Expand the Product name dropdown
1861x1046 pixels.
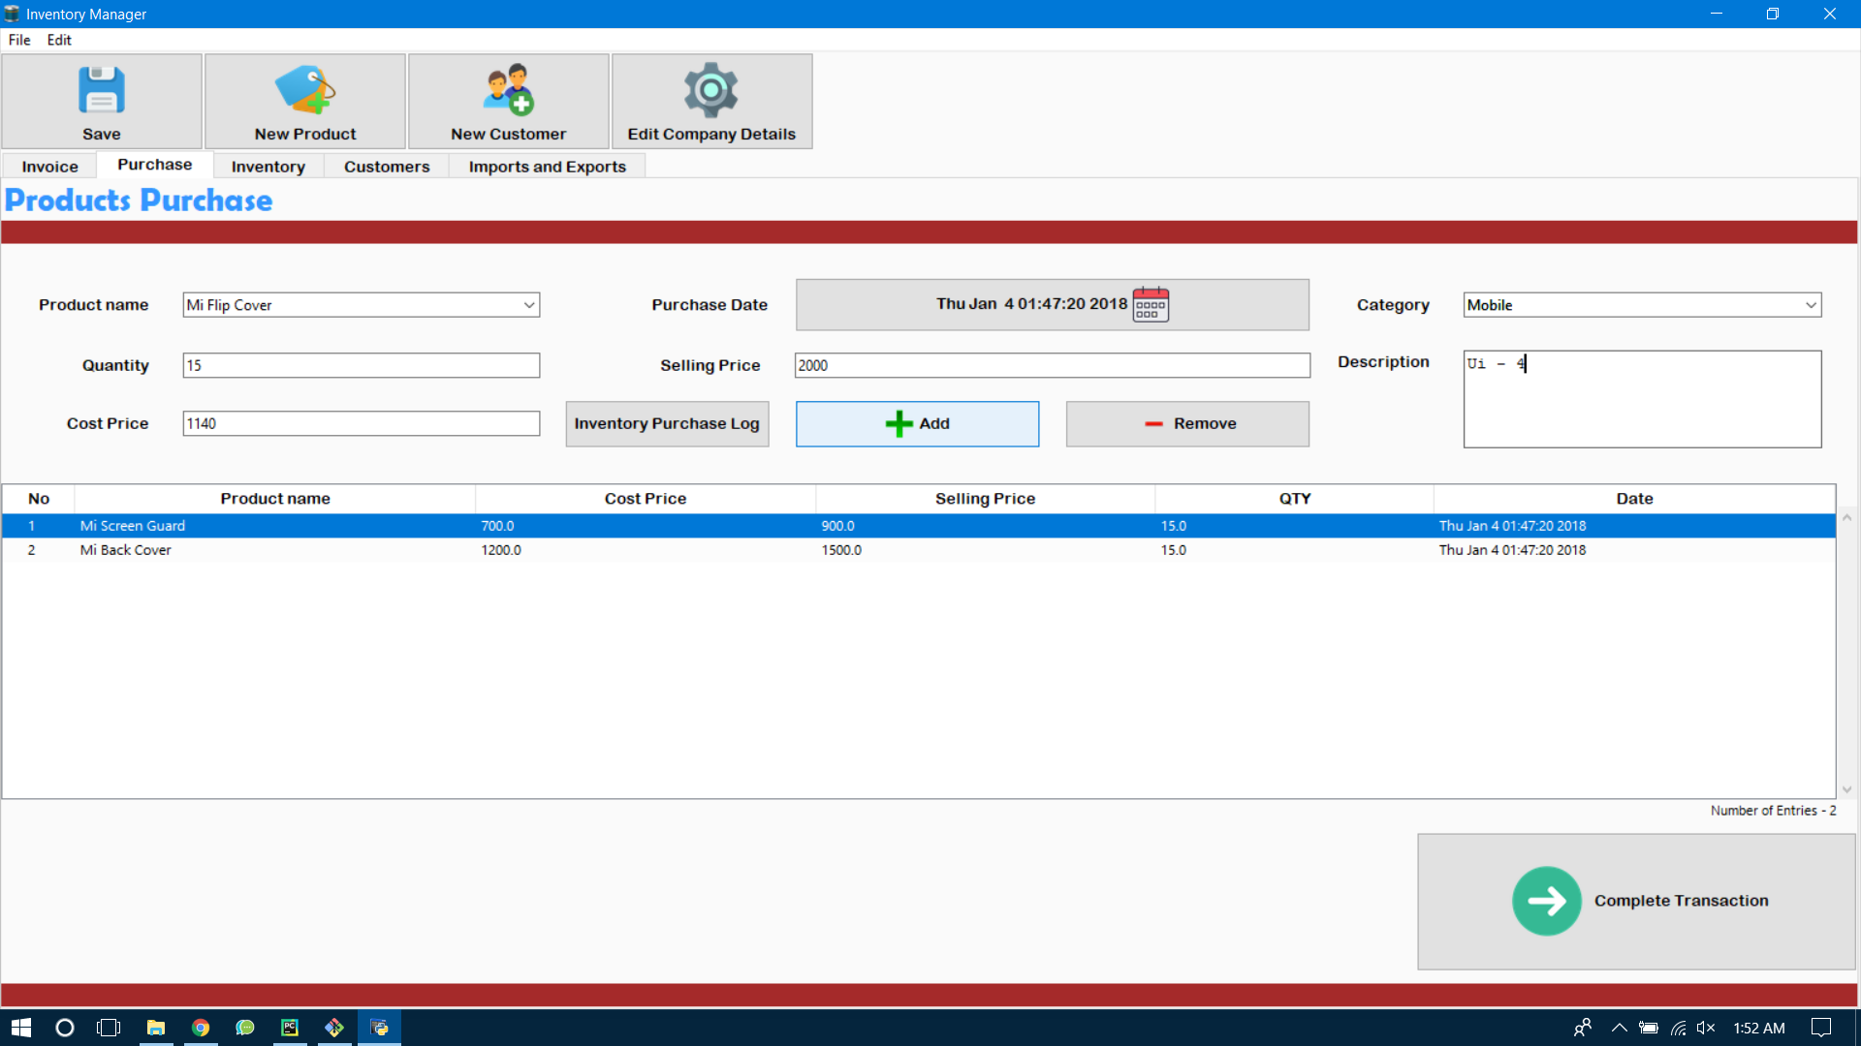tap(529, 305)
